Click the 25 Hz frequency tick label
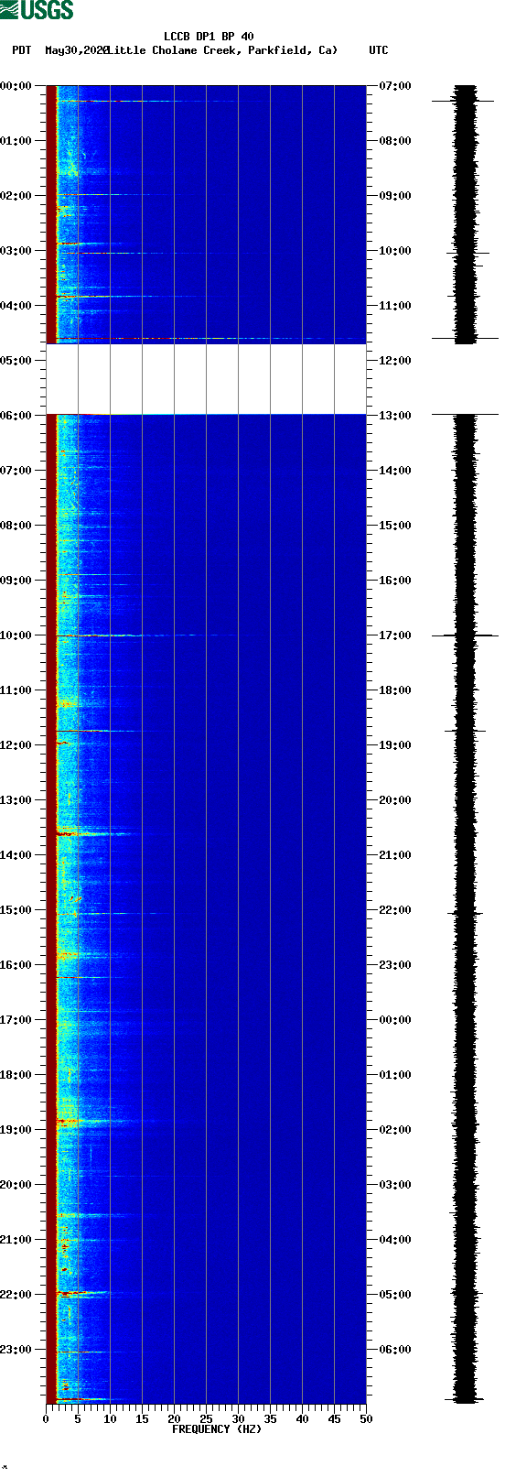Image resolution: width=505 pixels, height=1477 pixels. pos(206,1419)
